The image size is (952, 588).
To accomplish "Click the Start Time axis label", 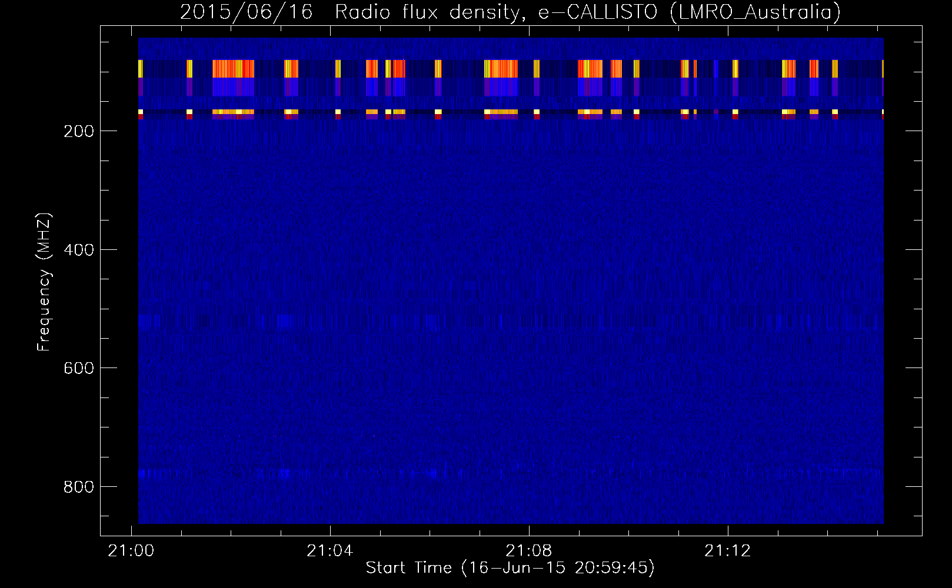I will (x=510, y=568).
